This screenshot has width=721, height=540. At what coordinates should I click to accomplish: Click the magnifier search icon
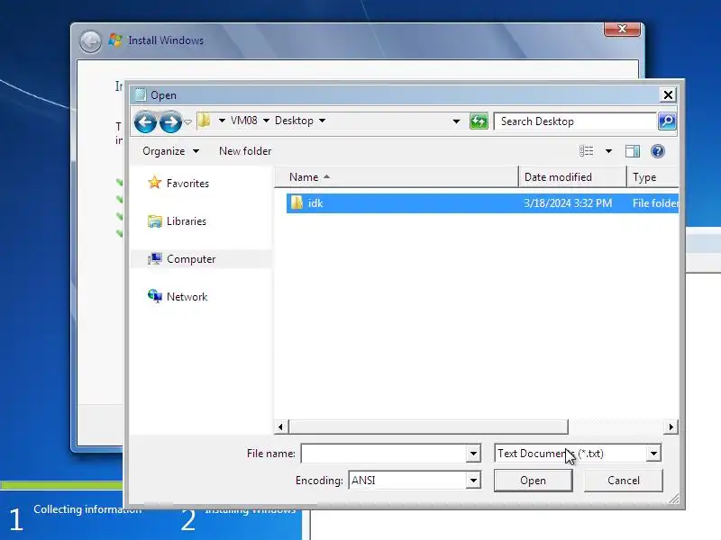(x=667, y=121)
